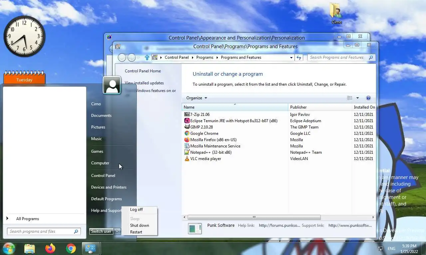Choose Shut down from the power menu
Viewport: 426px width, 255px height.
coord(139,225)
